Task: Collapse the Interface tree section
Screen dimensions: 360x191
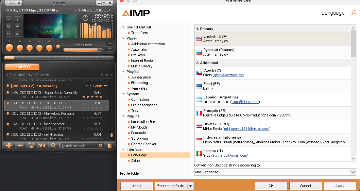Action: coord(124,149)
